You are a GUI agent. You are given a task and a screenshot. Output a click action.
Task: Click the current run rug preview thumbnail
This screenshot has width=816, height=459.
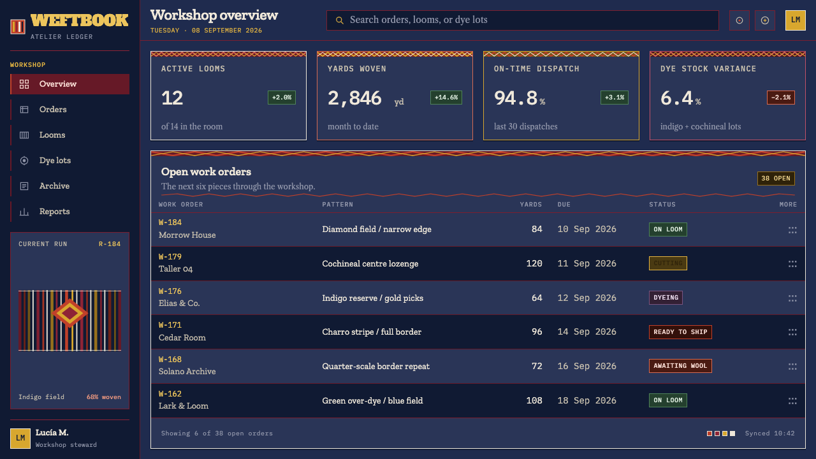click(x=70, y=321)
